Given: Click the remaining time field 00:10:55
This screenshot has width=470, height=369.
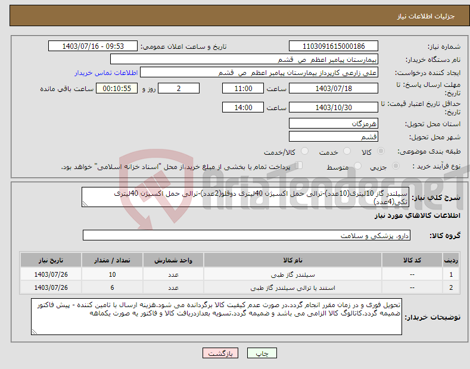Looking at the screenshot, I should 117,88.
